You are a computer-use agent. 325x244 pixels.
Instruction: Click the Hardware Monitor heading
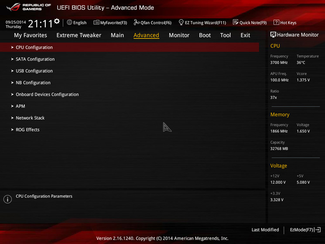[298, 35]
